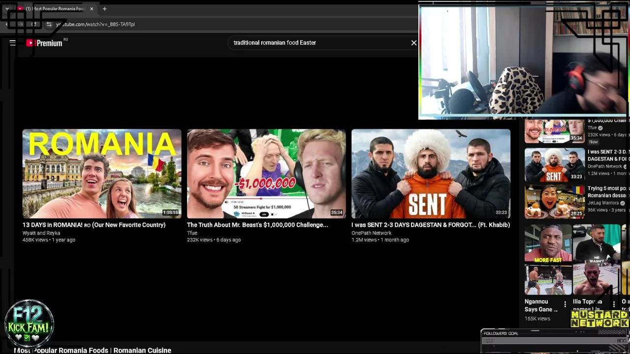This screenshot has width=630, height=354.
Task: Open the YouTube hamburger guide menu
Action: pos(13,43)
